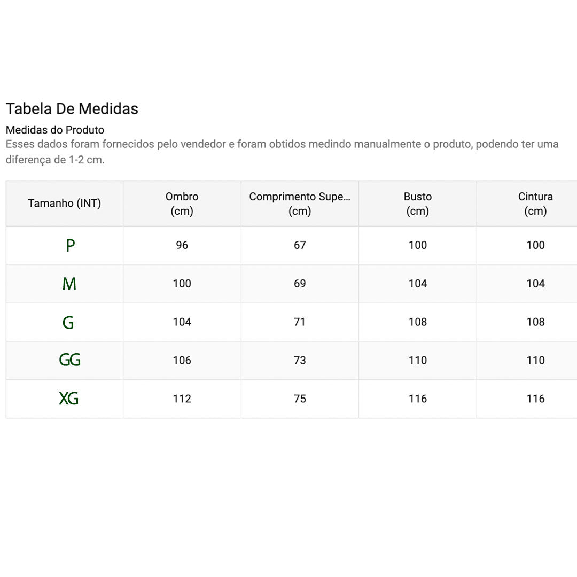Screen dimensions: 577x577
Task: Select the Tabela De Medidas heading
Action: pyautogui.click(x=72, y=108)
